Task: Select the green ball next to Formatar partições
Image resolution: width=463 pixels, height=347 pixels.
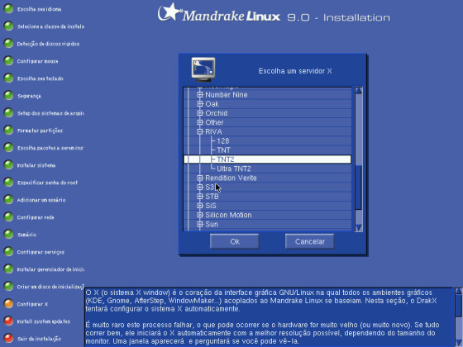Action: pyautogui.click(x=8, y=131)
